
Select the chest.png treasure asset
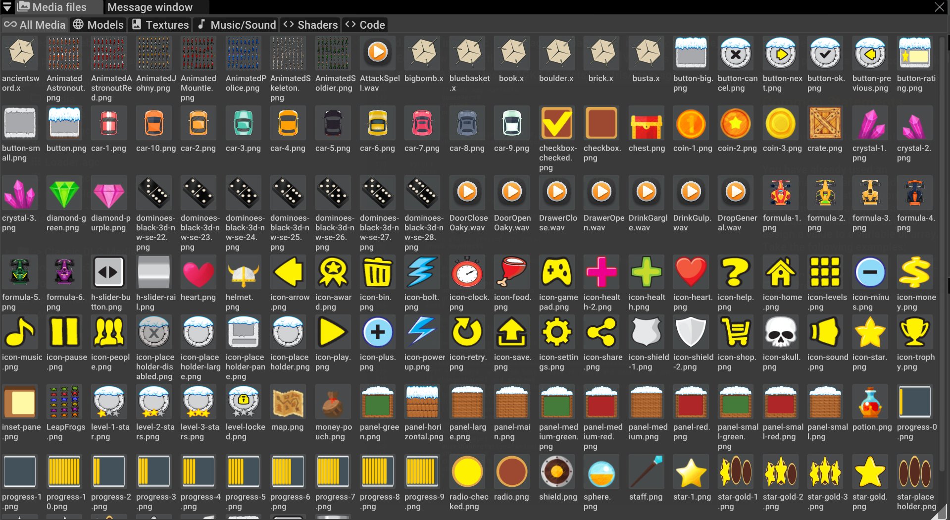click(647, 123)
